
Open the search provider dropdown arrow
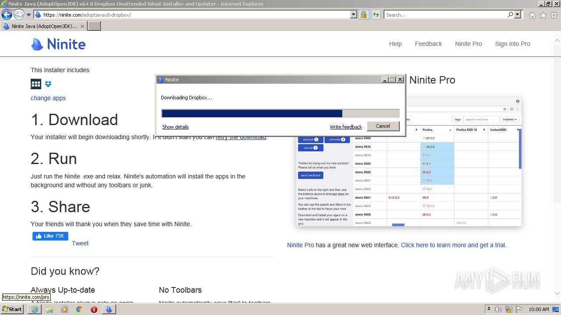pyautogui.click(x=518, y=14)
